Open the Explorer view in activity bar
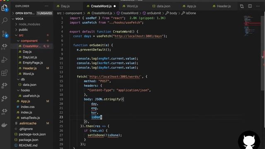The height and width of the screenshot is (149, 265). click(x=5, y=8)
